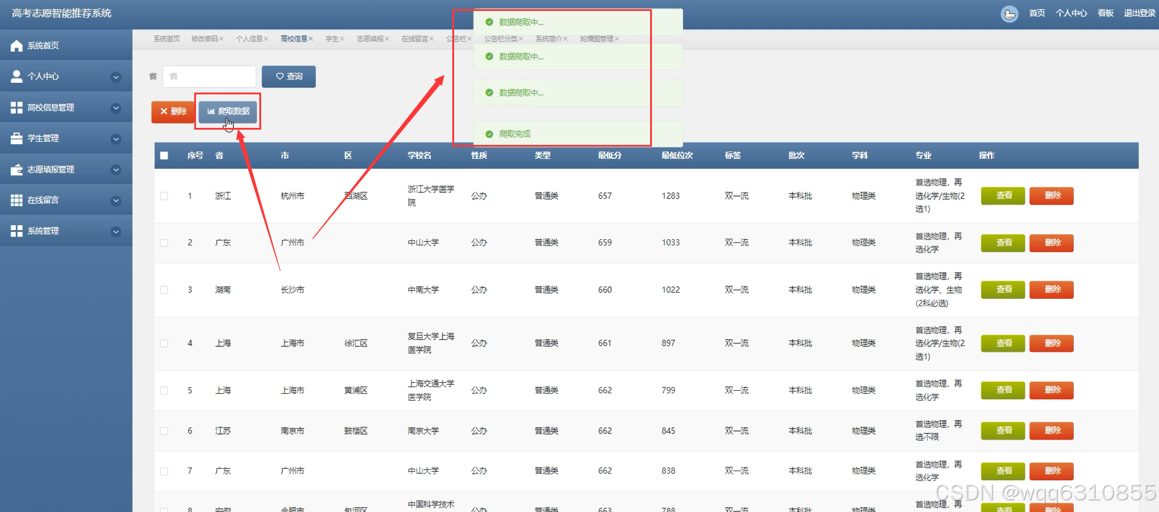Expand the 学生管理 sidebar chevron

[116, 139]
